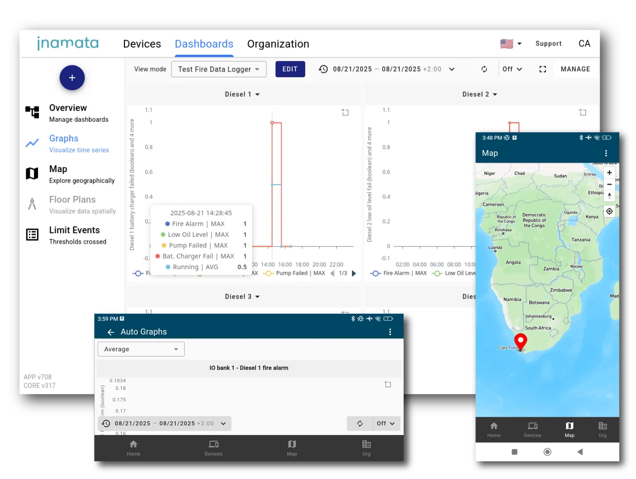Switch to the Devices tab
The height and width of the screenshot is (479, 636).
point(142,44)
